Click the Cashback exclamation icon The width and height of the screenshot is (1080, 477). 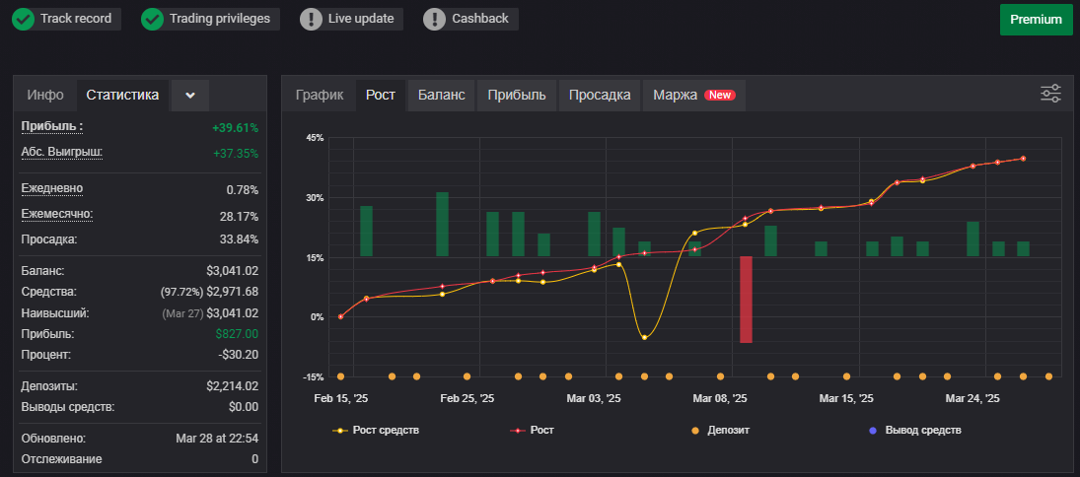(435, 20)
